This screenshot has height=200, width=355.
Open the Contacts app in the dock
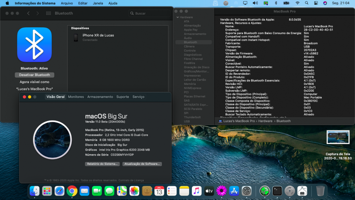coord(147,191)
